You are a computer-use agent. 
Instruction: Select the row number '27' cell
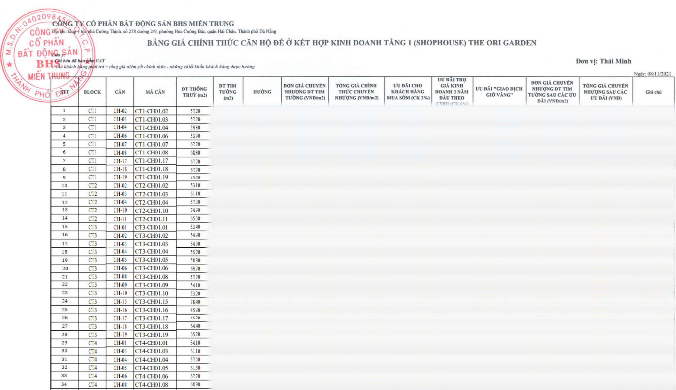(65, 326)
